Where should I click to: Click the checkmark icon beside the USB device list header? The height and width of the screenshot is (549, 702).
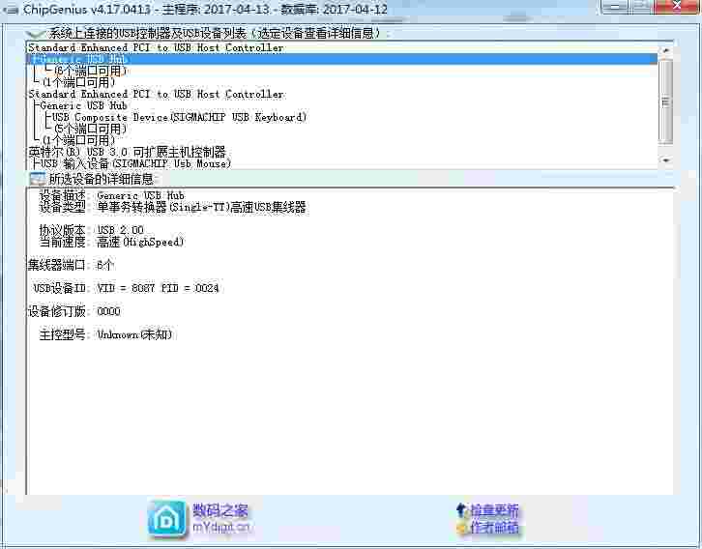(x=36, y=33)
